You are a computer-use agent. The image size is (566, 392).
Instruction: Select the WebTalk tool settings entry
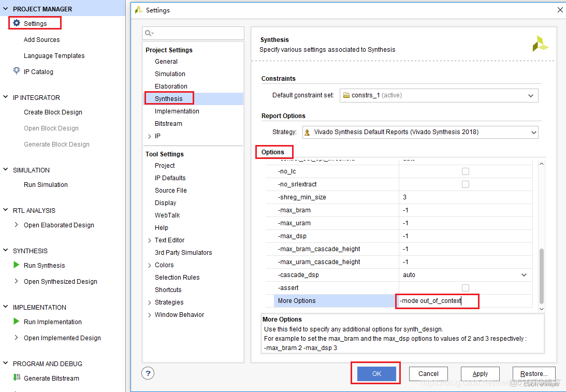(167, 215)
